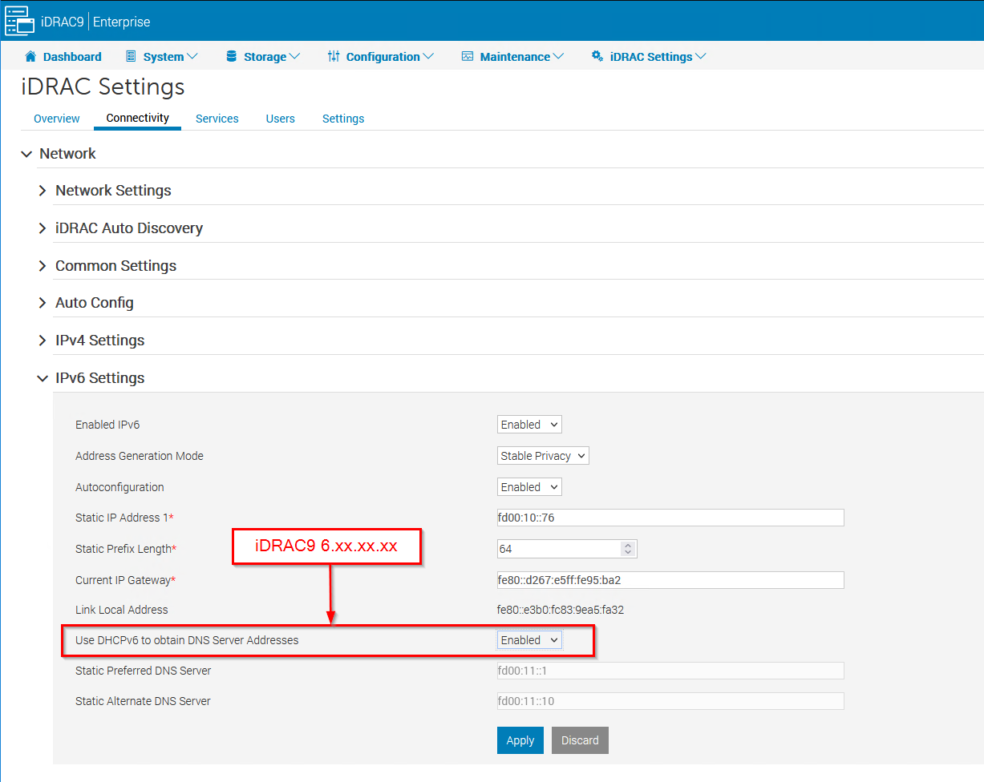Image resolution: width=984 pixels, height=782 pixels.
Task: Click the Apply button
Action: (x=520, y=740)
